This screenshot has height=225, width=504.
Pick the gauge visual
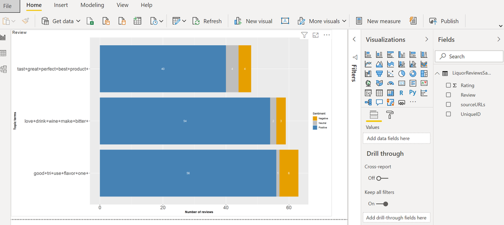[x=390, y=83]
